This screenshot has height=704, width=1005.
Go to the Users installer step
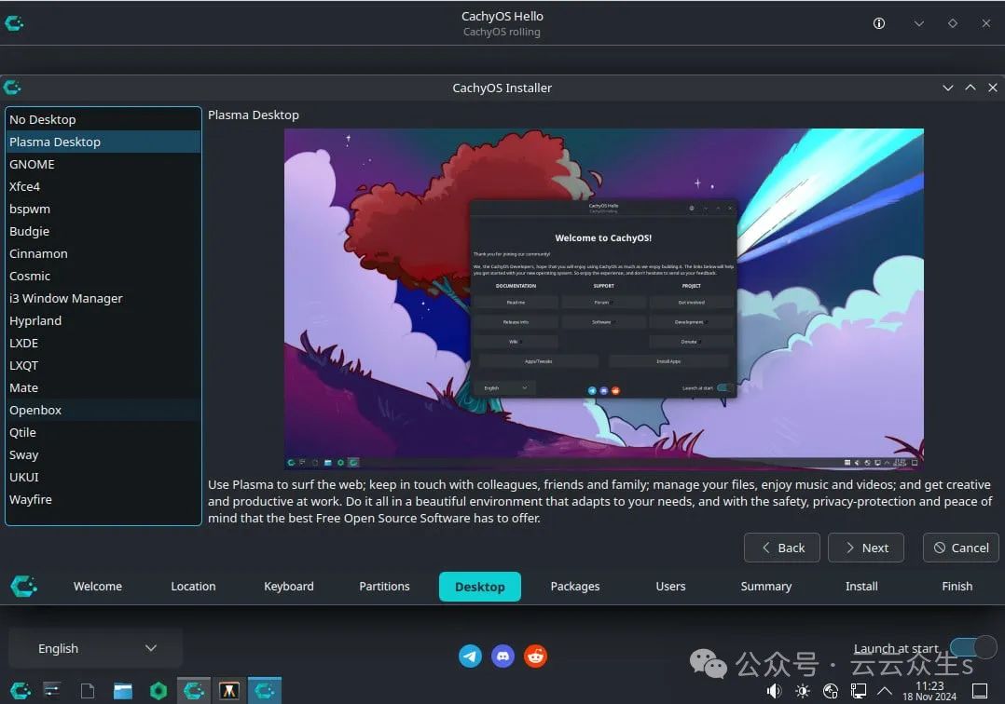pos(670,587)
